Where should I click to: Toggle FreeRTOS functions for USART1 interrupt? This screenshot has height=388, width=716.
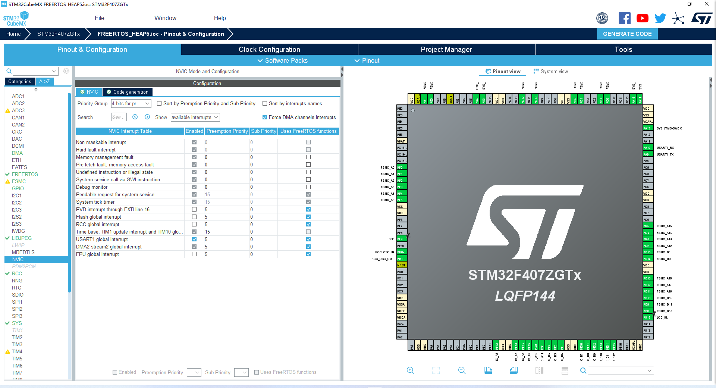(x=308, y=239)
